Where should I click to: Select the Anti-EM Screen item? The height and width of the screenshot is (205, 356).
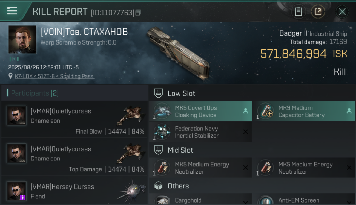coord(304,200)
